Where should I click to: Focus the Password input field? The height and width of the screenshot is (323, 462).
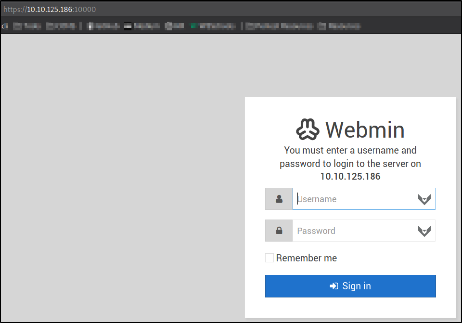364,231
